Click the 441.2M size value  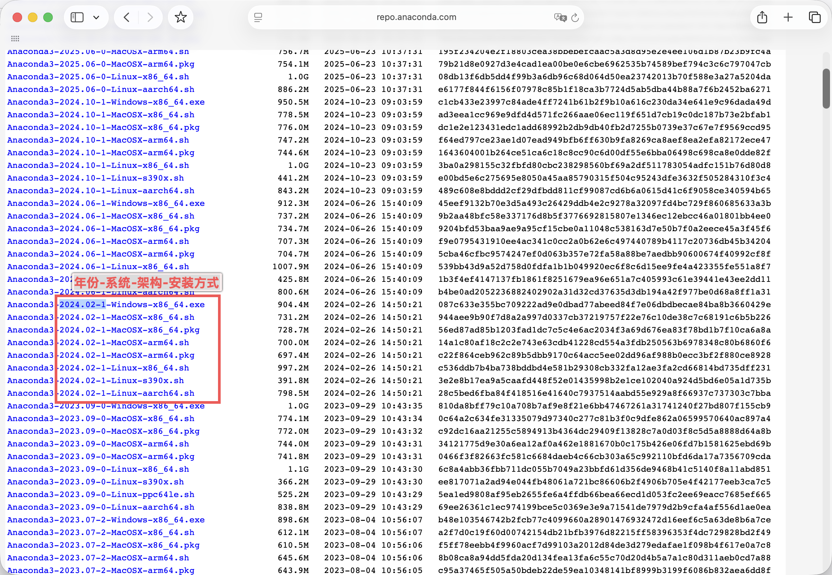[293, 178]
